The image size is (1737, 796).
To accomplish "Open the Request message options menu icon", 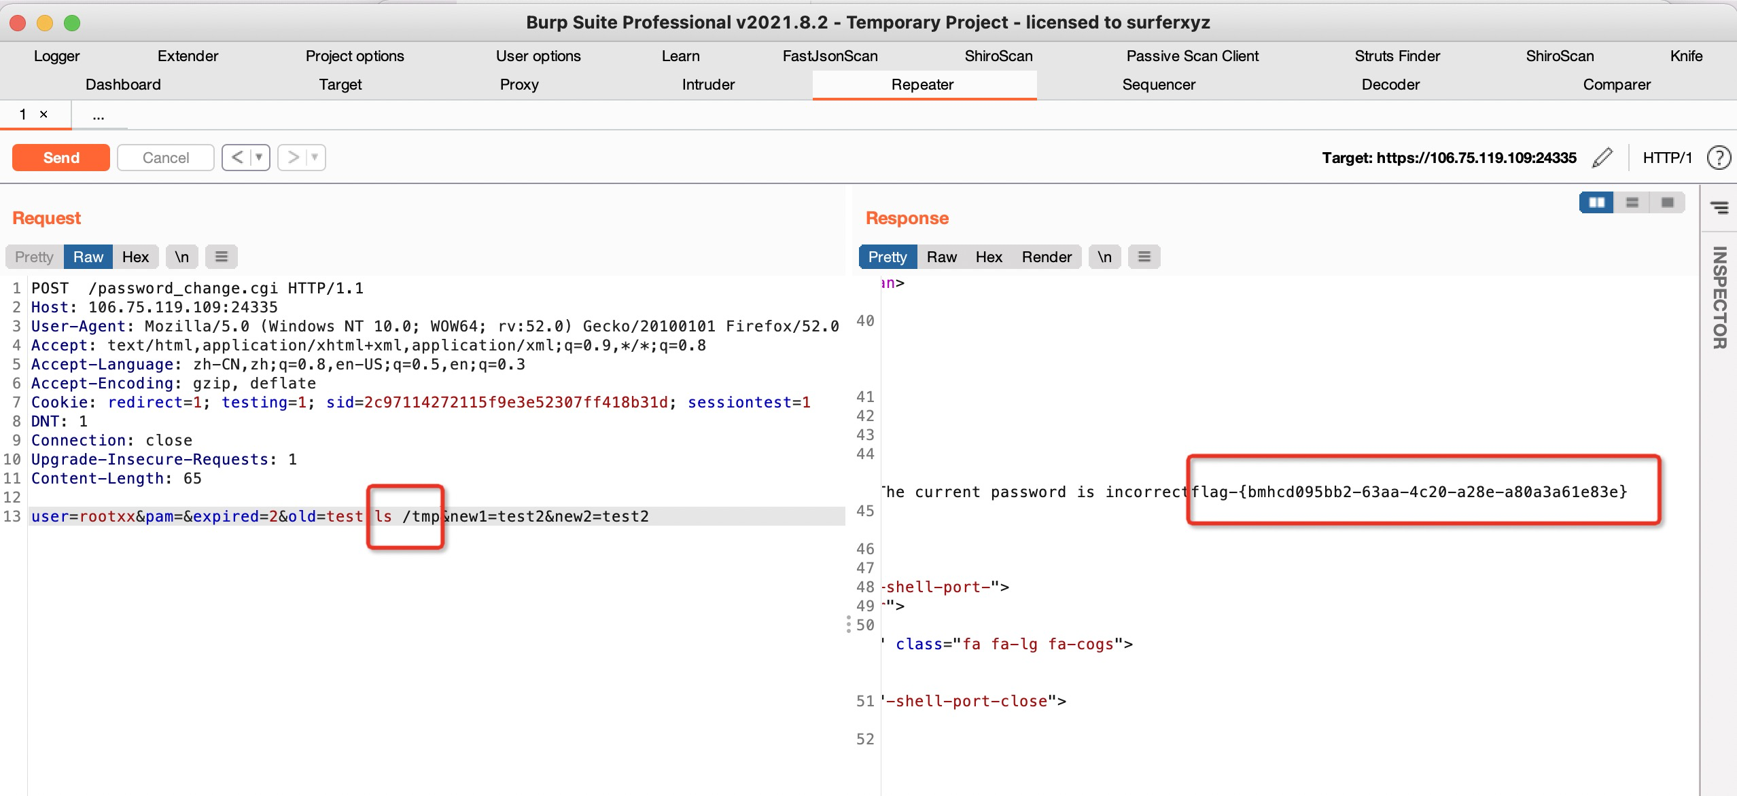I will click(x=221, y=257).
